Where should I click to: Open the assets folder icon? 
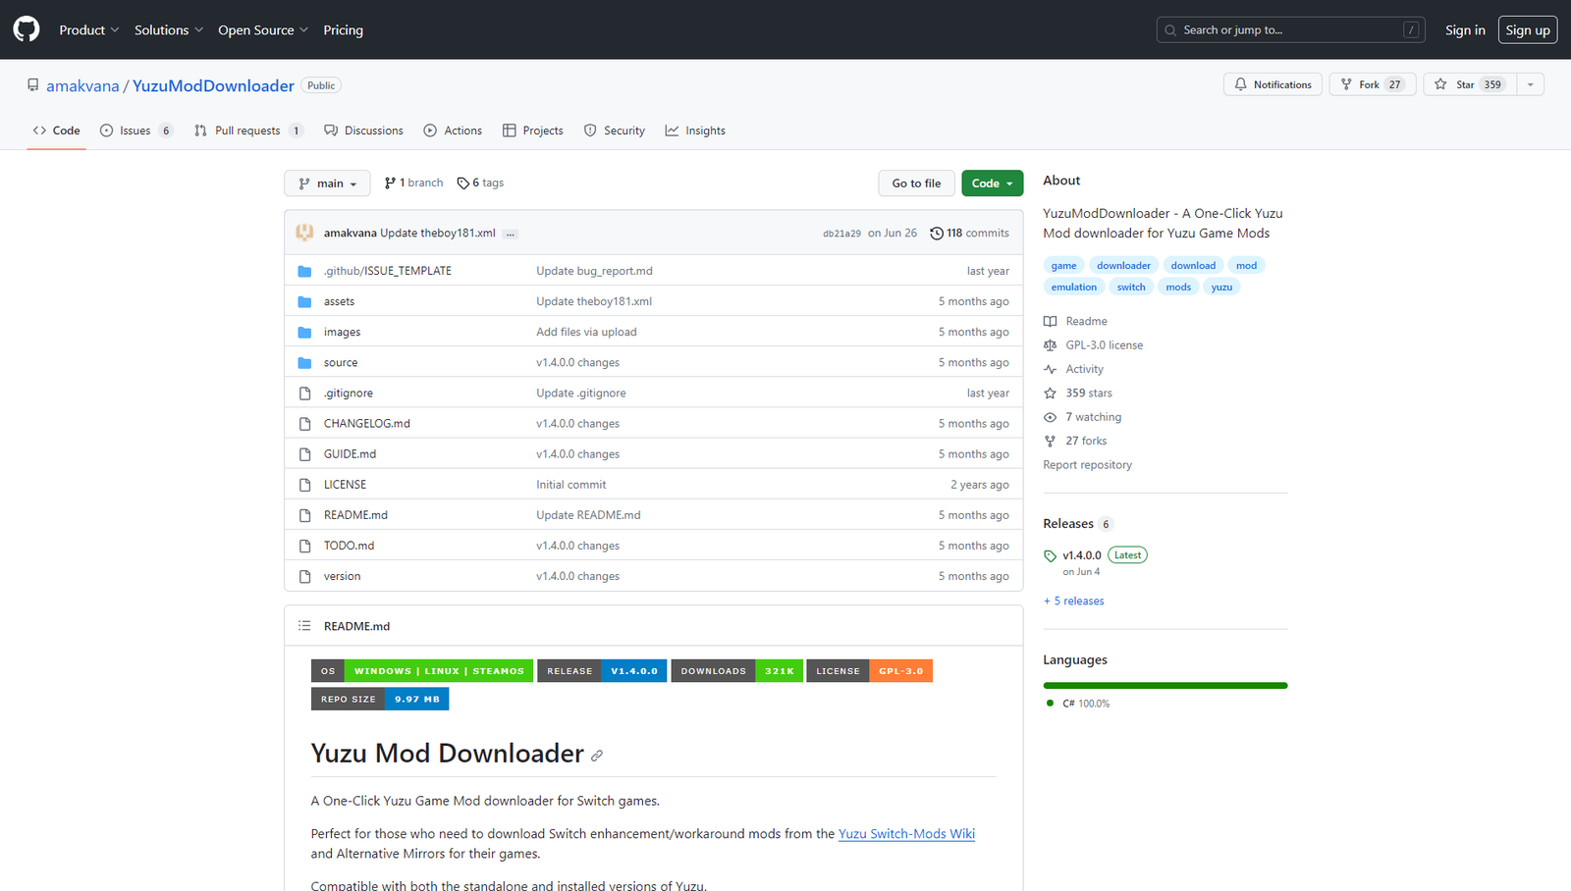coord(304,302)
